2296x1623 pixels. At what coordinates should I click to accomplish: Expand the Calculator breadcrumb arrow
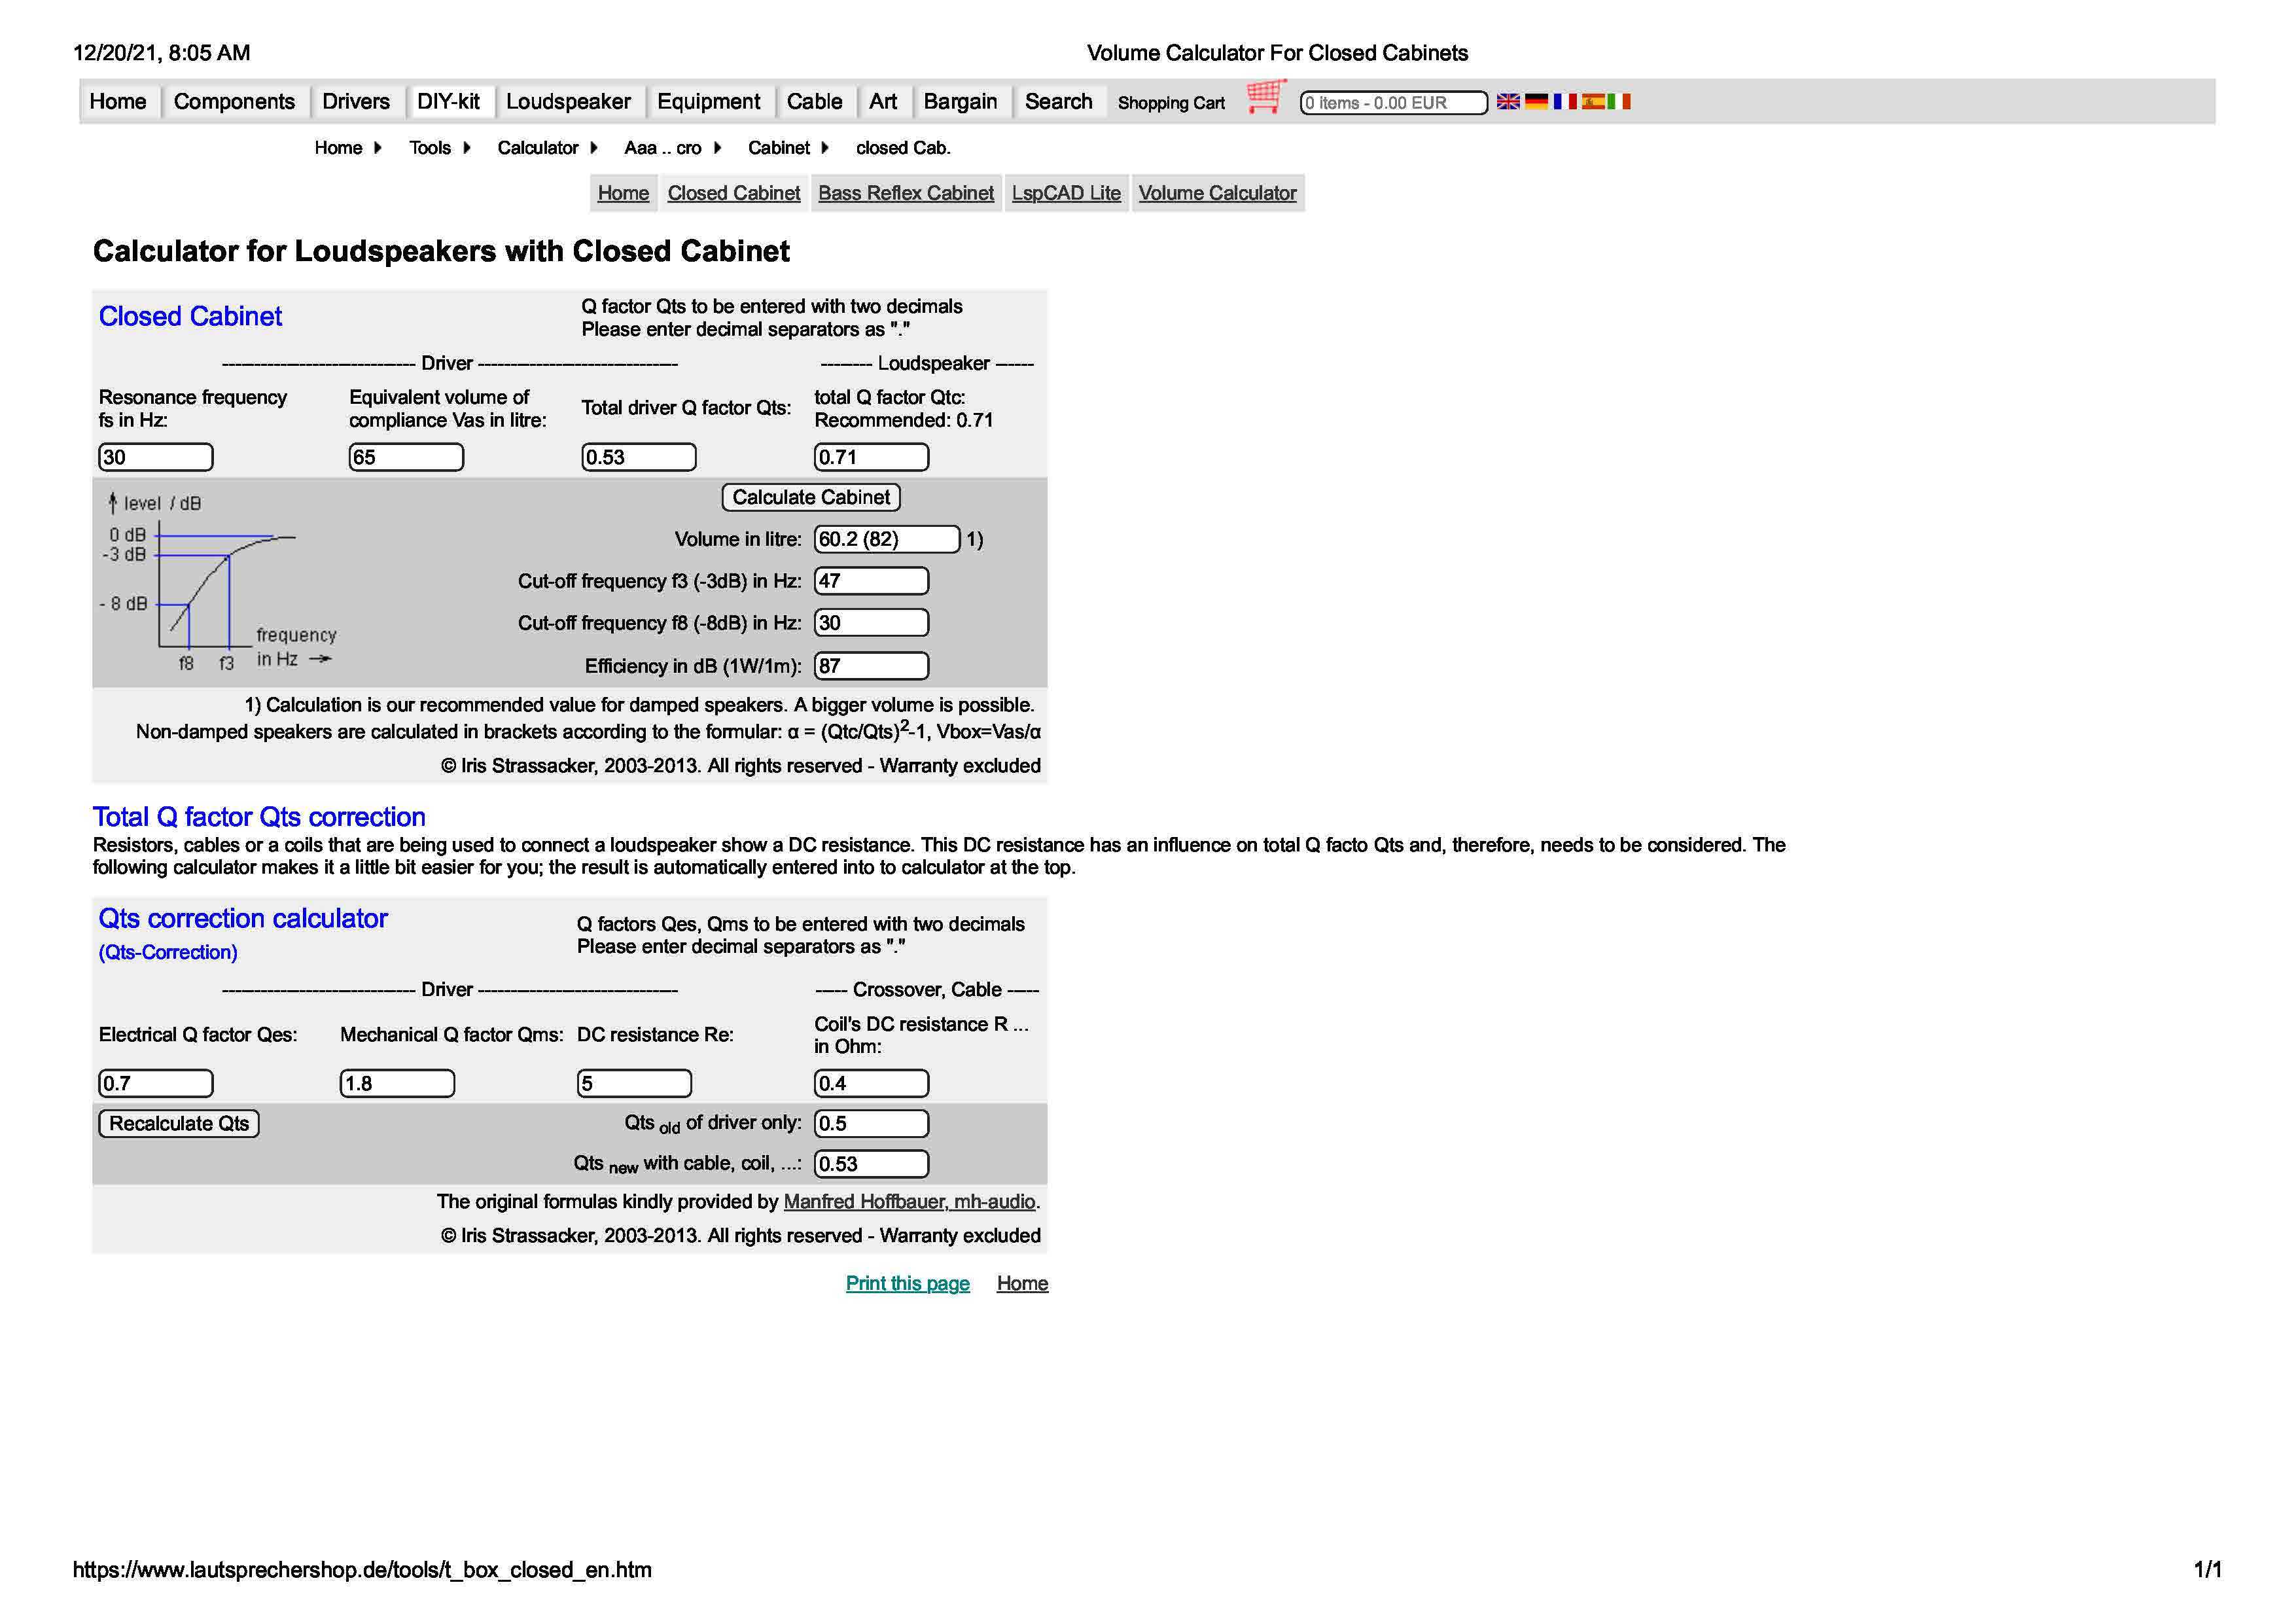[x=593, y=148]
